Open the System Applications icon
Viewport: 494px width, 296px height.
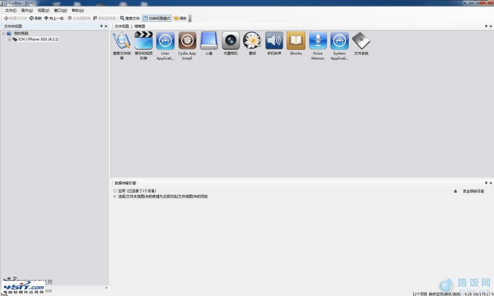pos(340,46)
